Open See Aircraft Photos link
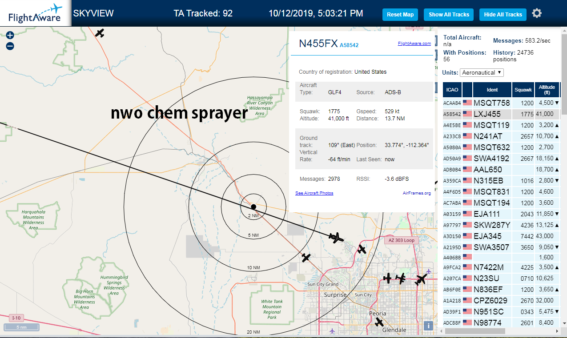The image size is (567, 338). click(x=314, y=193)
